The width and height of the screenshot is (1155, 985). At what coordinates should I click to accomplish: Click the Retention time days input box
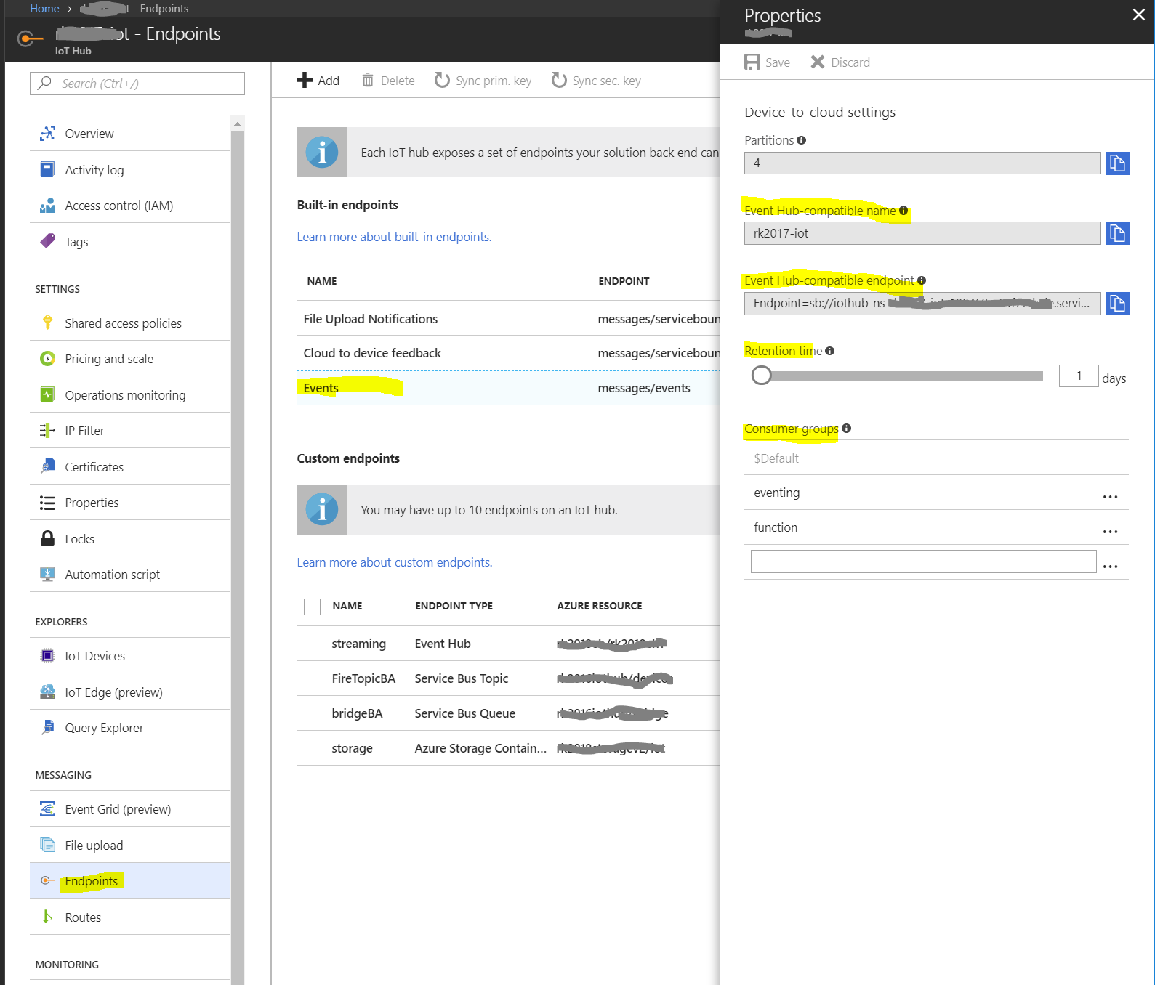1079,376
